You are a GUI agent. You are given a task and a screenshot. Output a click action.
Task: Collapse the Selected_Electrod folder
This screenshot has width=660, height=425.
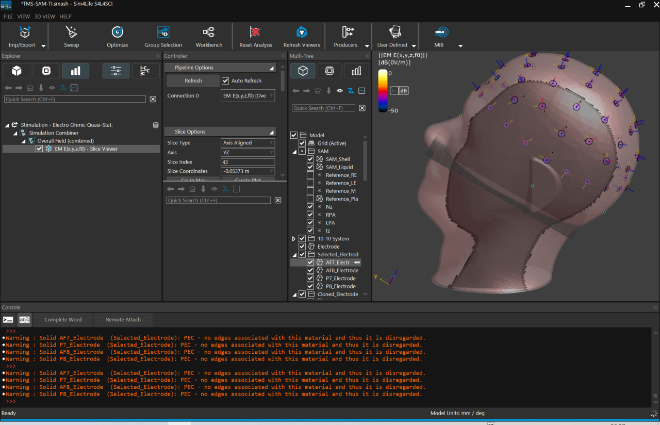(294, 255)
